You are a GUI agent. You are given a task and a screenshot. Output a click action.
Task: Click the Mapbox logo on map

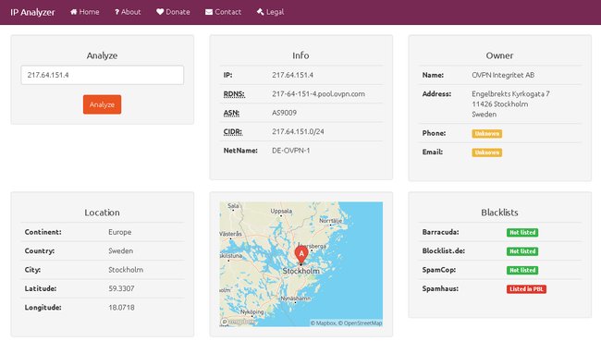238,322
